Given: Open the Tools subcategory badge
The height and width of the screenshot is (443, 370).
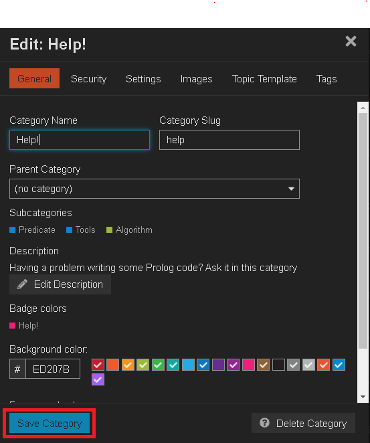Looking at the screenshot, I should point(81,230).
